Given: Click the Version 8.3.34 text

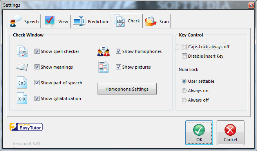Looking at the screenshot, I should pyautogui.click(x=27, y=144).
